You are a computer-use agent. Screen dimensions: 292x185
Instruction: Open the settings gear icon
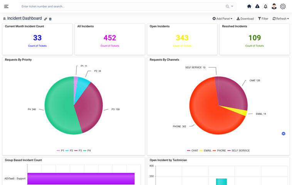[x=283, y=7]
